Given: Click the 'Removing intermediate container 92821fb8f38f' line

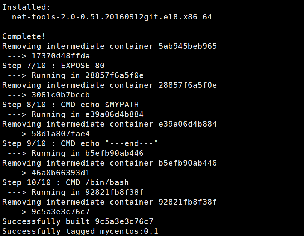Looking at the screenshot, I should [x=109, y=202].
